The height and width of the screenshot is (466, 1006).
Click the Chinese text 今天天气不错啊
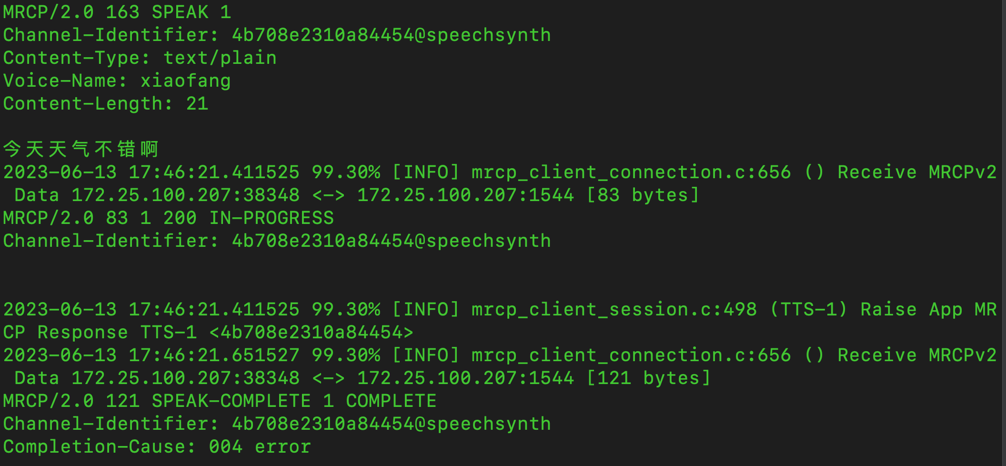point(81,149)
